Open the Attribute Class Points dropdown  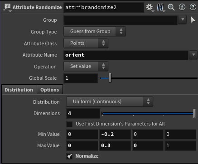pos(86,43)
